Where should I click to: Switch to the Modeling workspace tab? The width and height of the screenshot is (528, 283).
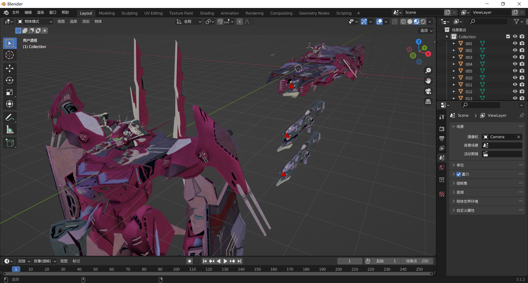[107, 13]
